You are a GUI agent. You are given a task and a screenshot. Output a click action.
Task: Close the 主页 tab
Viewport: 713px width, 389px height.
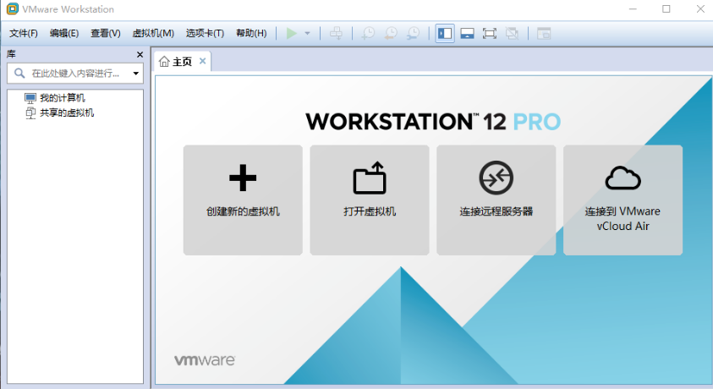[202, 61]
